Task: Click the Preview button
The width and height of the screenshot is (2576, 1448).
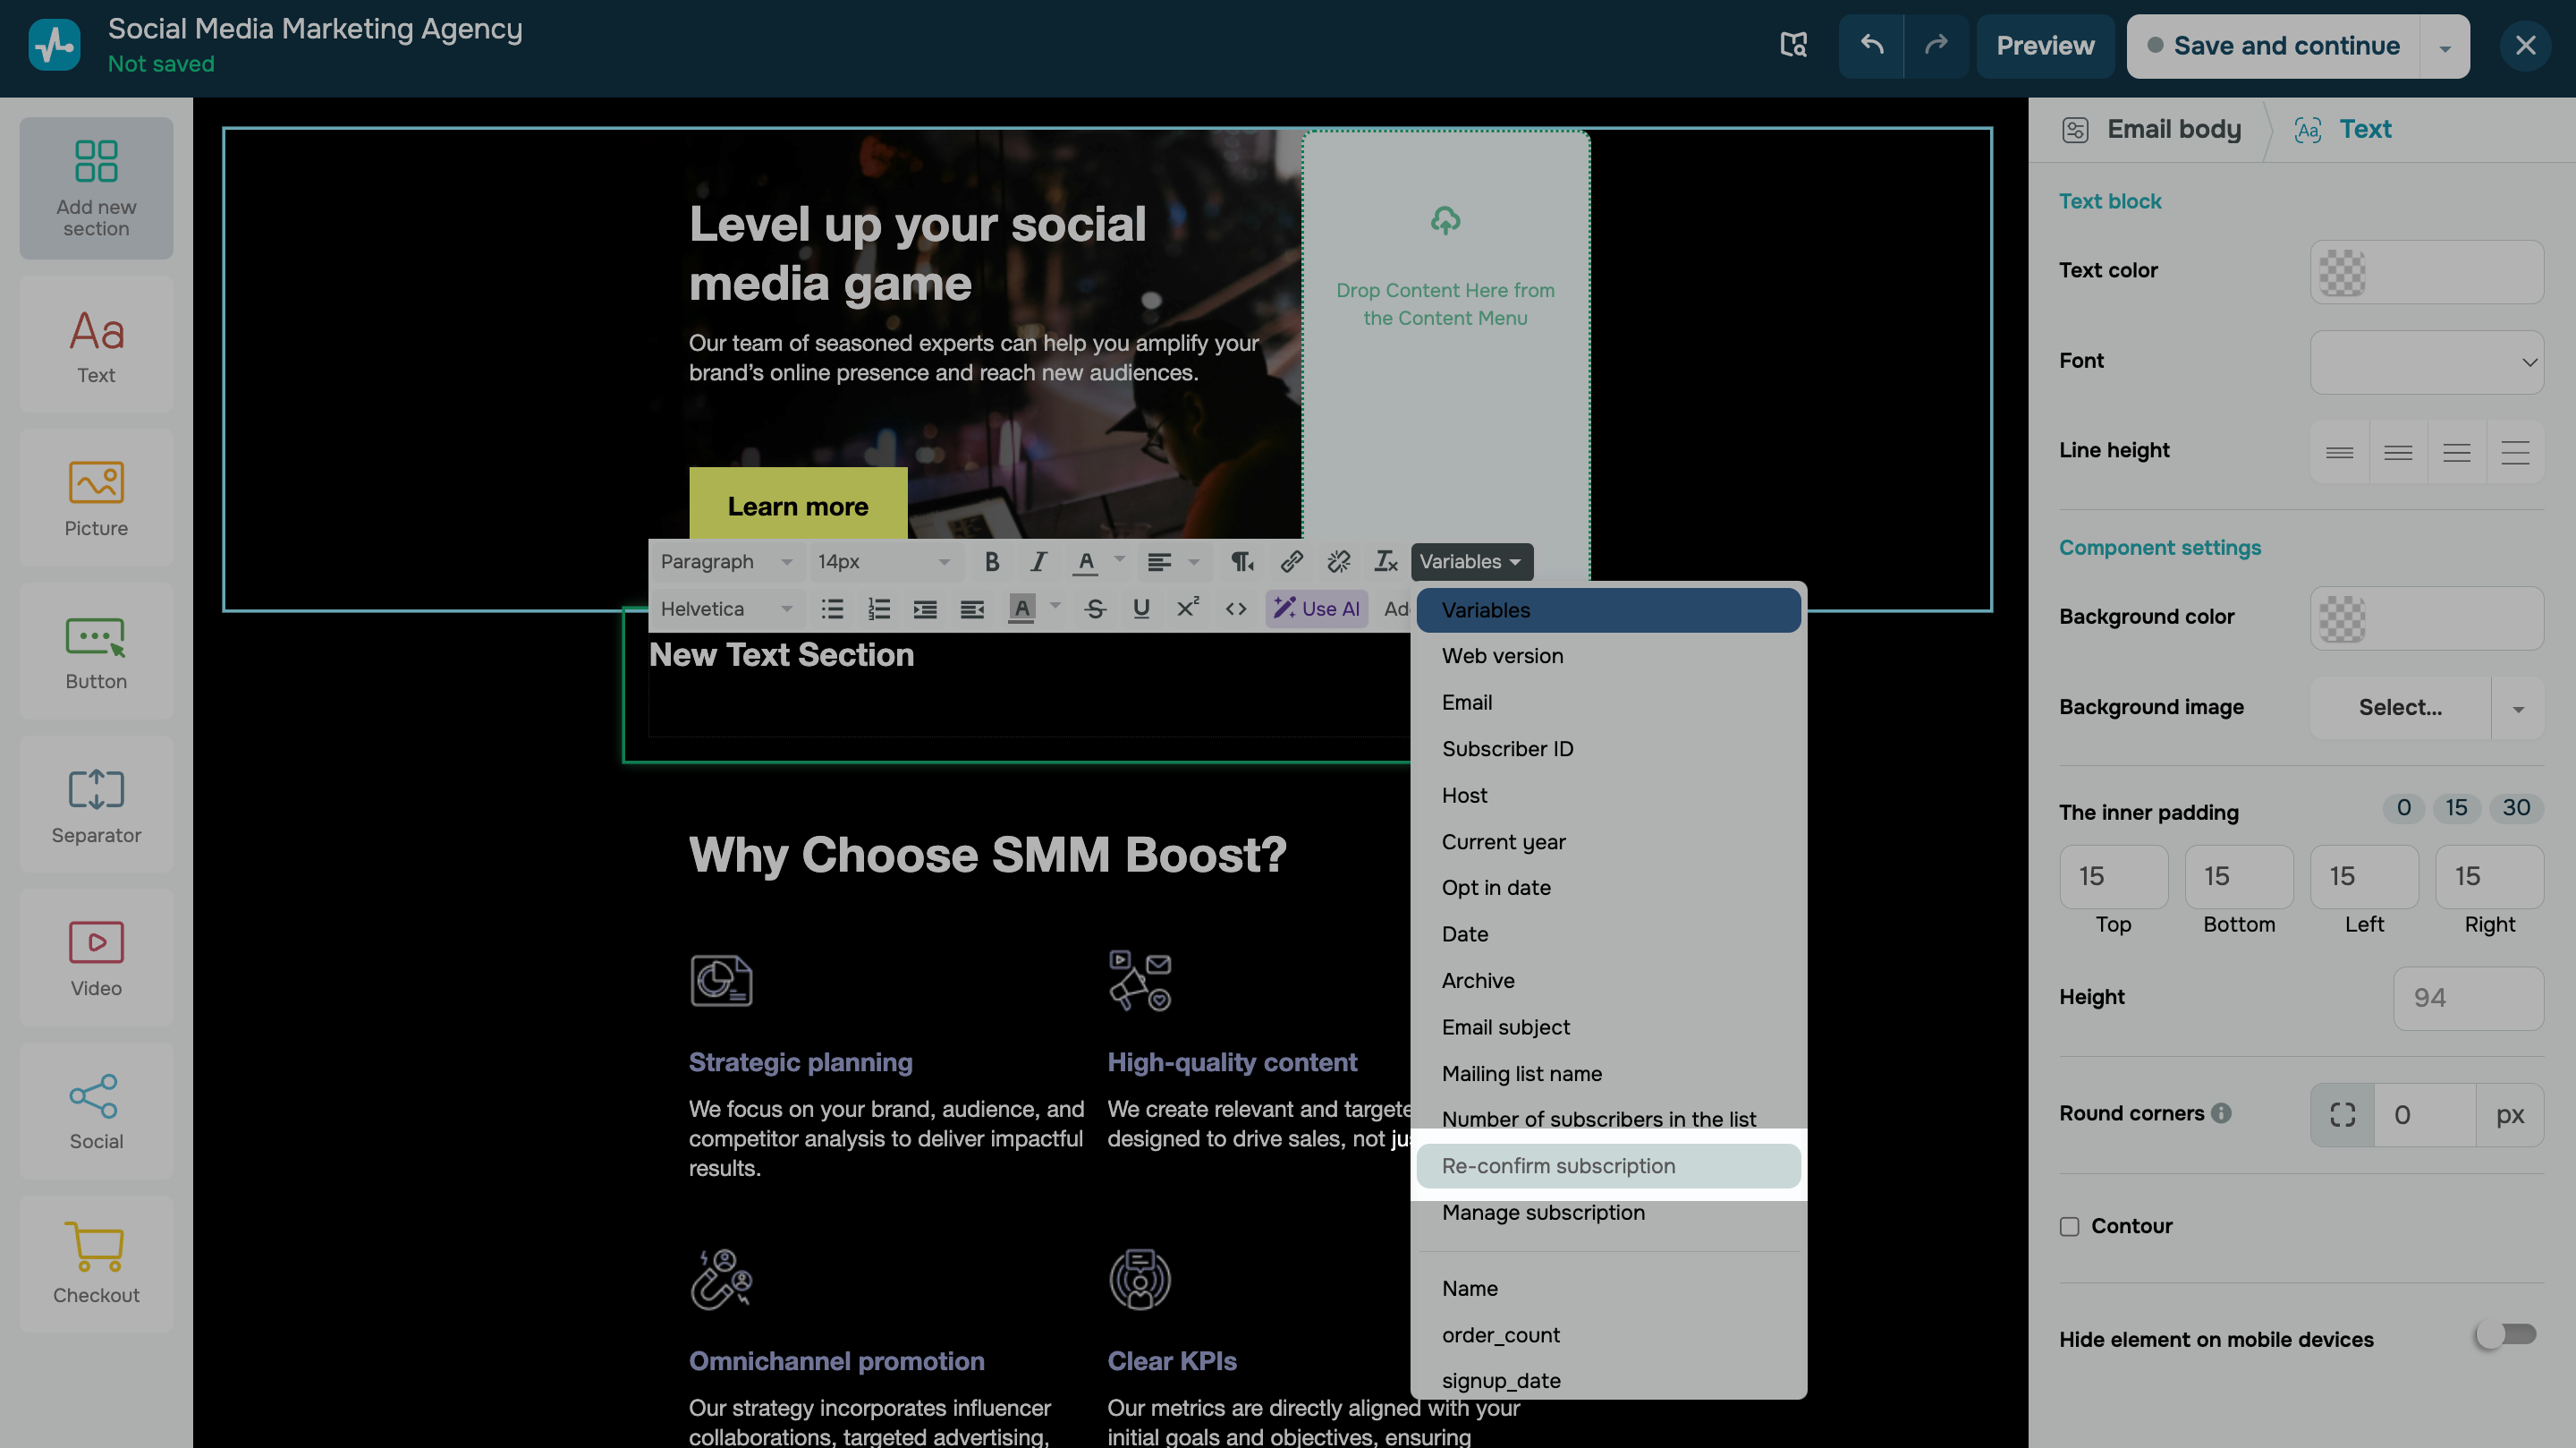Action: click(x=2045, y=46)
